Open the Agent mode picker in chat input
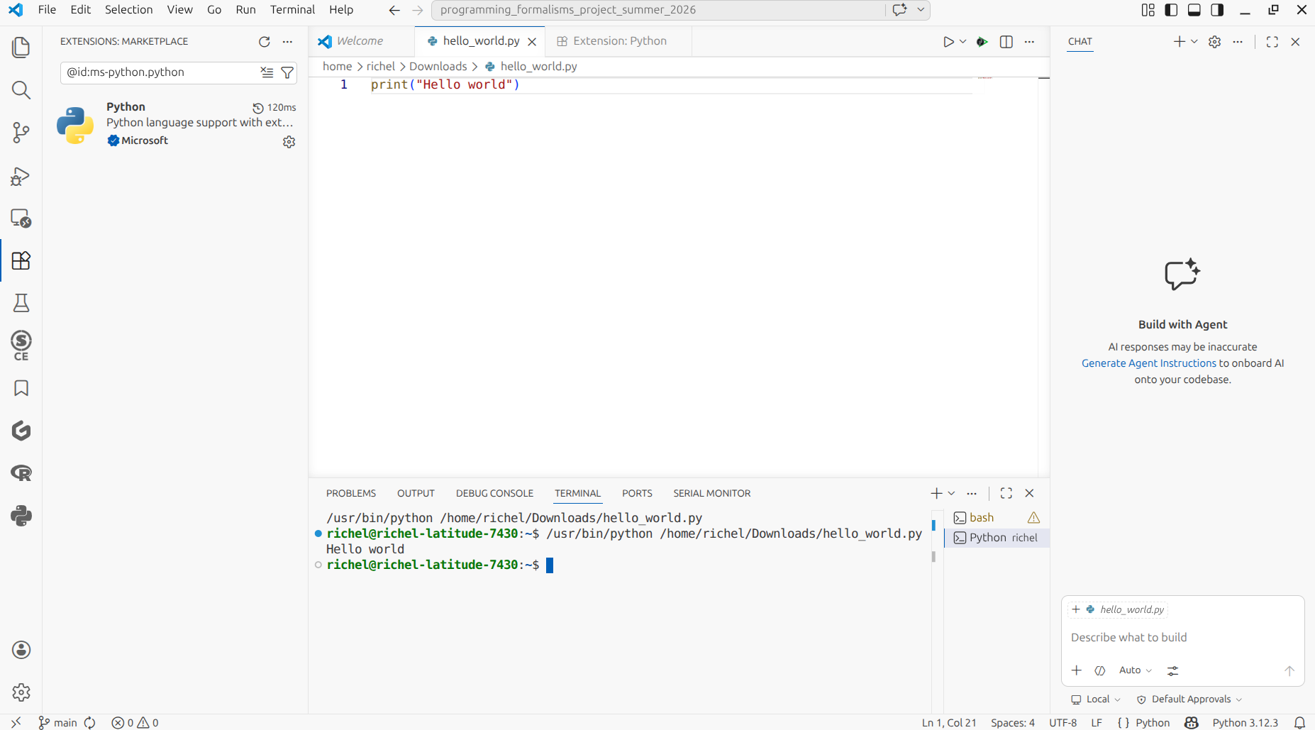 (1100, 670)
